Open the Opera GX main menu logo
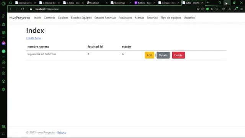 [x=3, y=3]
